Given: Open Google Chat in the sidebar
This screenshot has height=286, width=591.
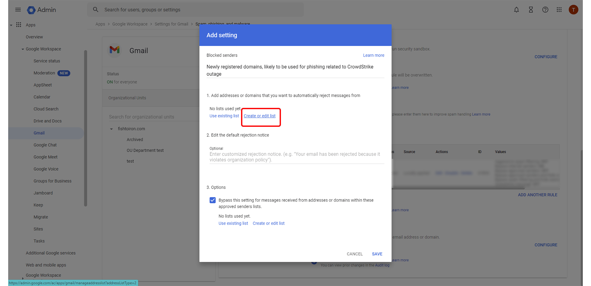Looking at the screenshot, I should (45, 145).
